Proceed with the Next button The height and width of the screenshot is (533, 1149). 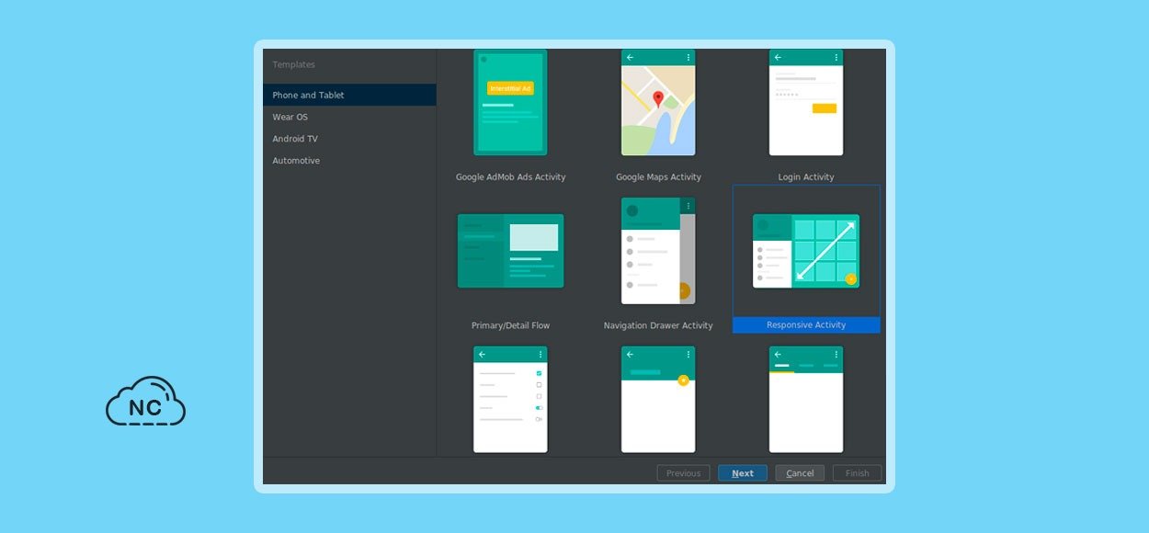point(743,473)
